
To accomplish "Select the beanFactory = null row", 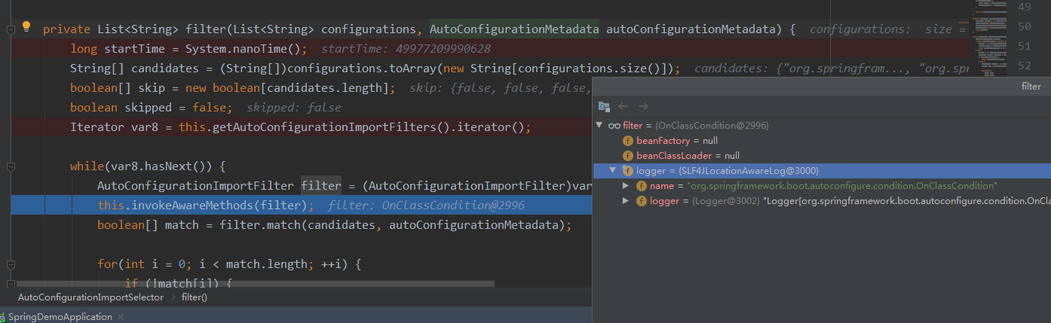I will [x=821, y=141].
